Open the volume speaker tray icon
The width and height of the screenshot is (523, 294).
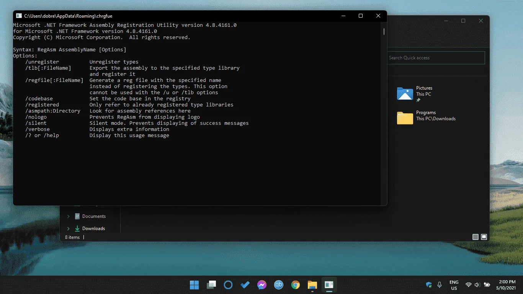(x=477, y=285)
